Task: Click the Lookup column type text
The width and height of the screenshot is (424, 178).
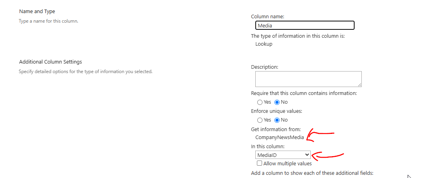Action: 264,44
